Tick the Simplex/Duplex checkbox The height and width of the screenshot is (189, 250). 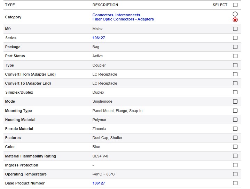pyautogui.click(x=235, y=92)
